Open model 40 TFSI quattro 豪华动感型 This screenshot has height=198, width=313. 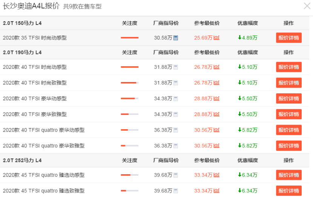(44, 130)
